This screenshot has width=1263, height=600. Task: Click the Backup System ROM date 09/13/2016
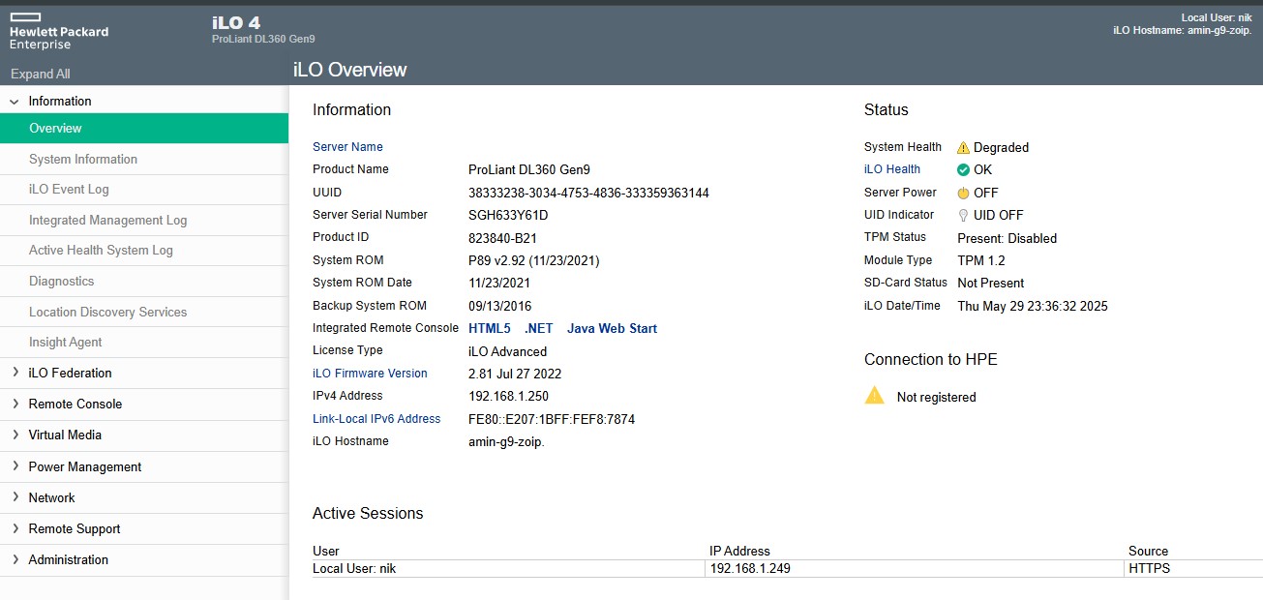coord(499,306)
